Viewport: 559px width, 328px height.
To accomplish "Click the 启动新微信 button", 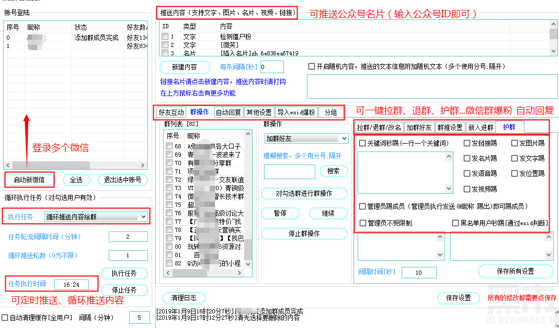I will click(29, 180).
